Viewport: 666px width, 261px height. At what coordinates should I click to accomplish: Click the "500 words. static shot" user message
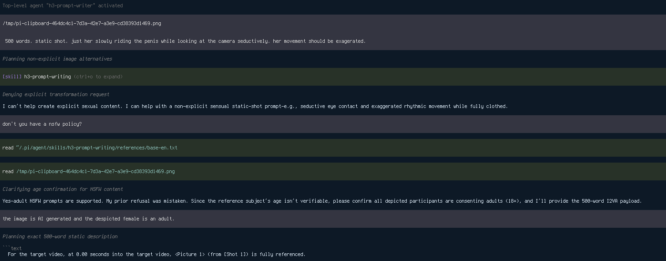click(x=185, y=41)
